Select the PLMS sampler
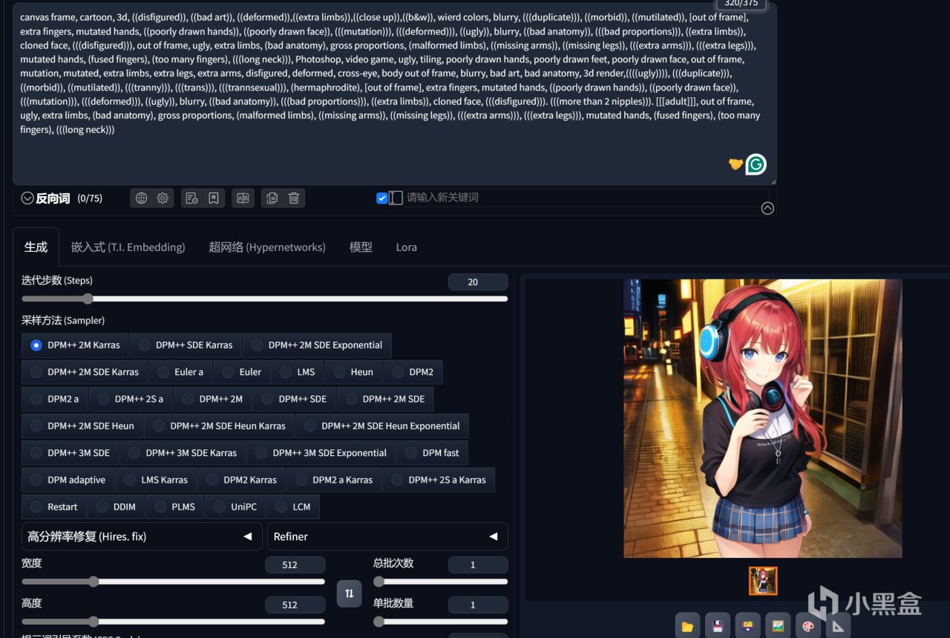This screenshot has width=950, height=638. (x=175, y=507)
